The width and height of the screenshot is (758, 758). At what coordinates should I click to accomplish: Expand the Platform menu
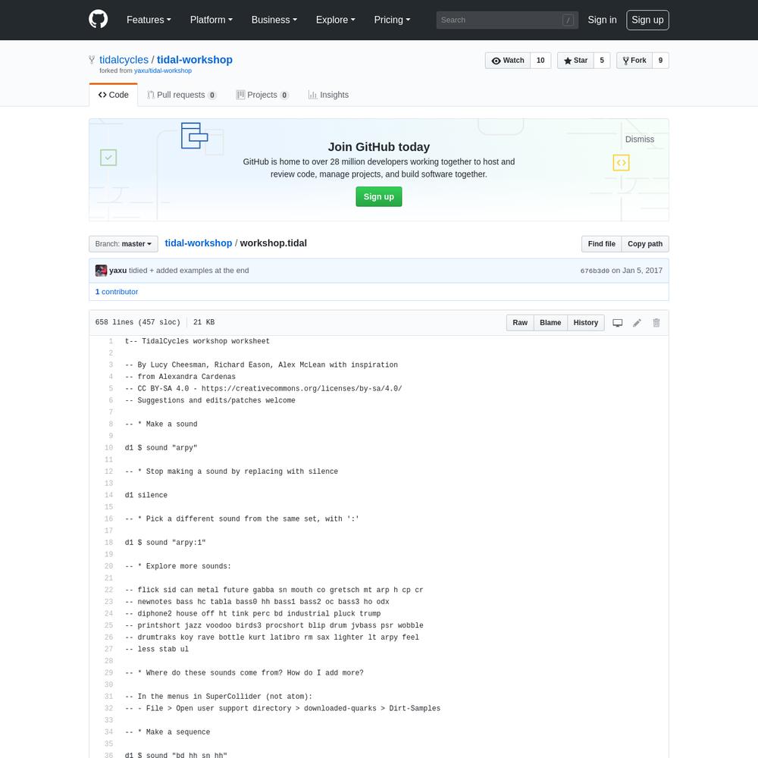point(211,20)
